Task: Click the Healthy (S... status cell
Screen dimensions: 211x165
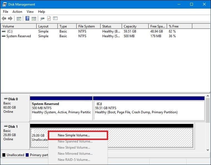Action: (111, 36)
